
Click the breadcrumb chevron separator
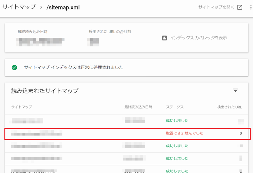41,7
